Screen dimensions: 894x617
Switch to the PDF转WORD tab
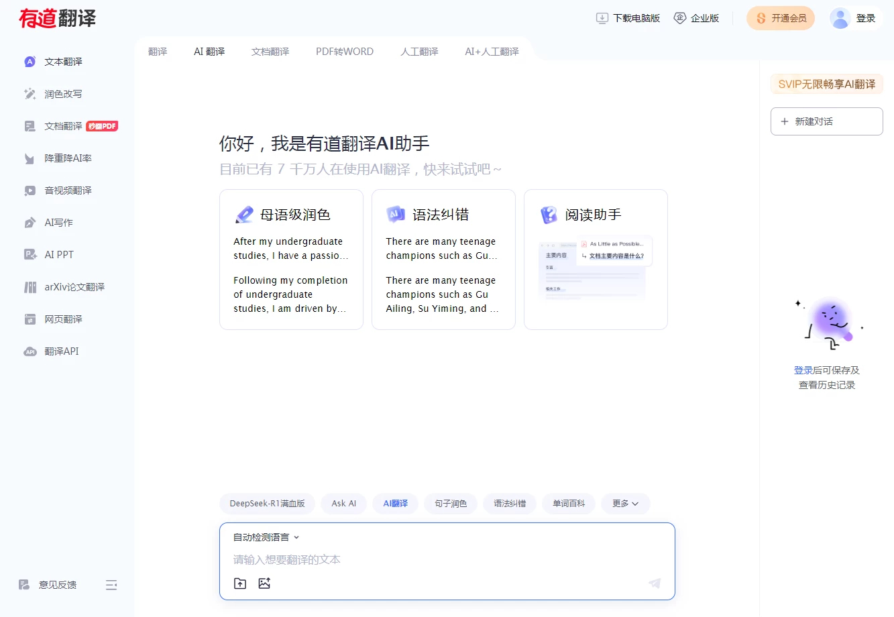coord(345,52)
